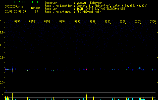Click the 0259 time marker
Screen dimensions: 158x100
click(138, 21)
